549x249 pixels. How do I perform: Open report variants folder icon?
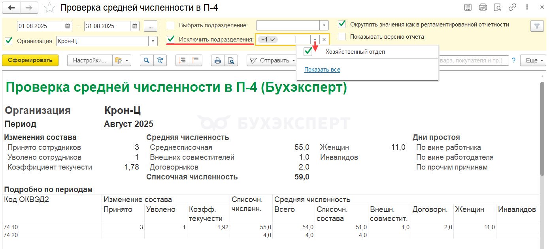click(x=118, y=60)
